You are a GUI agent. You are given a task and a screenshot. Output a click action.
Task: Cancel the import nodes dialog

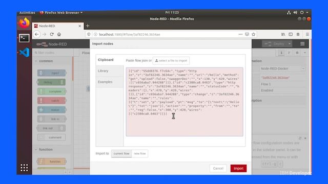click(x=218, y=168)
